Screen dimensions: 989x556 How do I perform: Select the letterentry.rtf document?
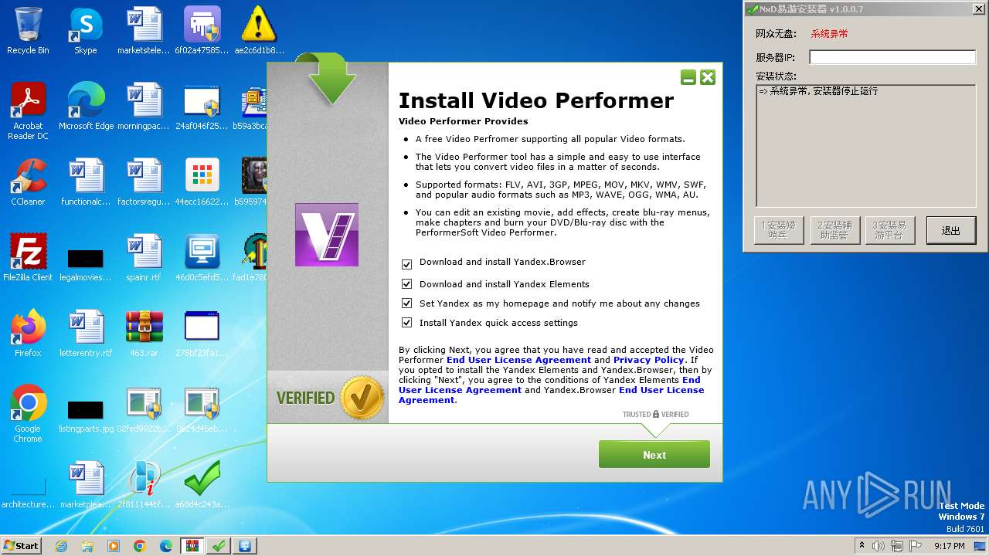tap(86, 334)
